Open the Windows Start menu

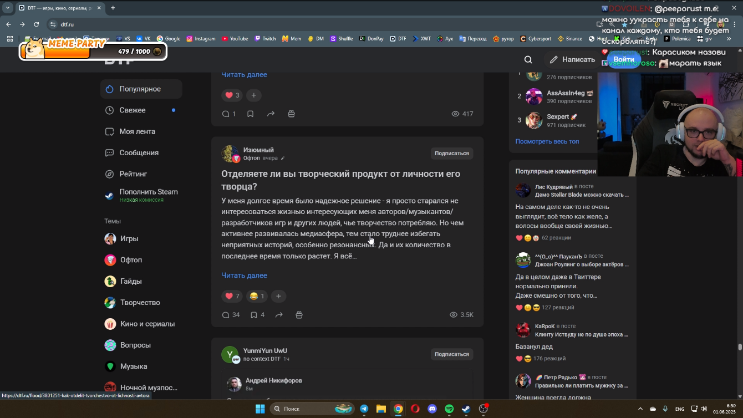coord(260,409)
